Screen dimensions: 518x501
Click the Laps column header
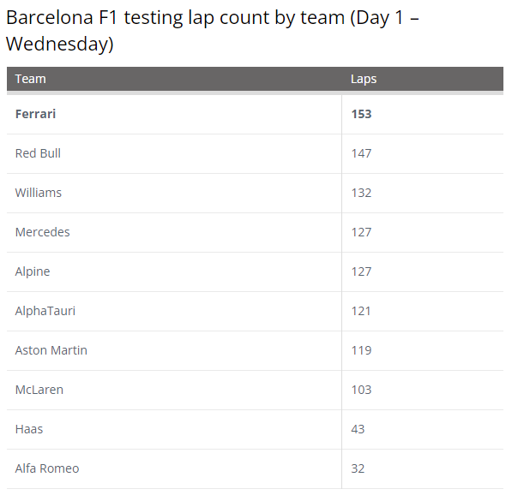coord(364,79)
